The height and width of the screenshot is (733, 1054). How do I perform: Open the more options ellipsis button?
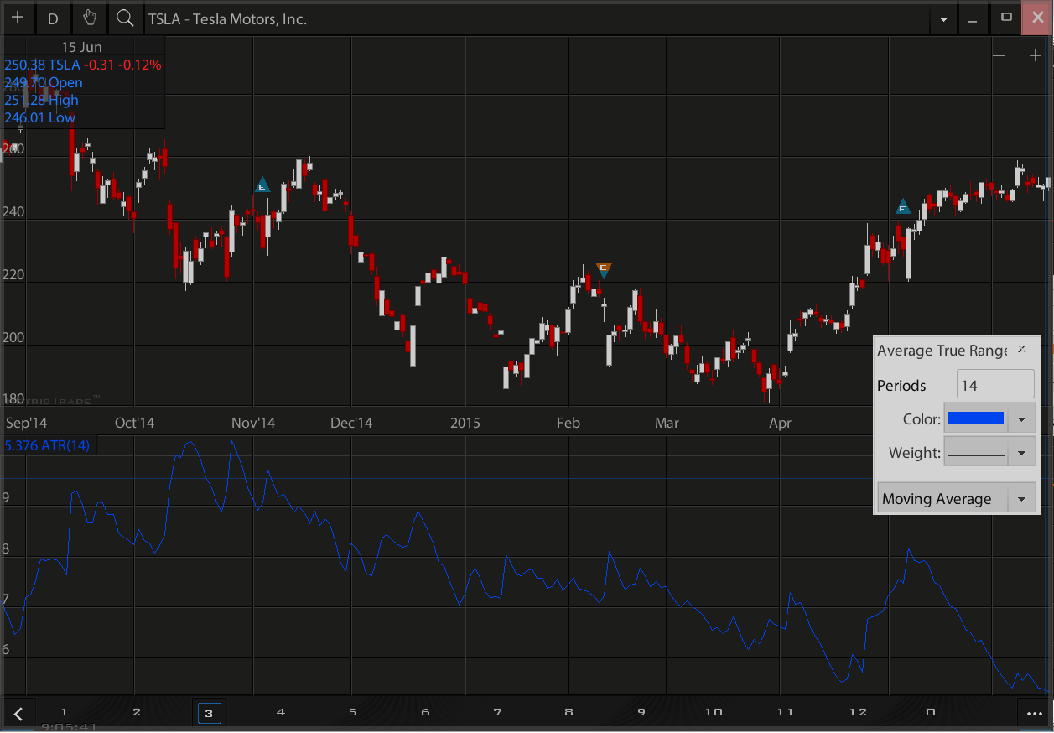click(x=1033, y=714)
